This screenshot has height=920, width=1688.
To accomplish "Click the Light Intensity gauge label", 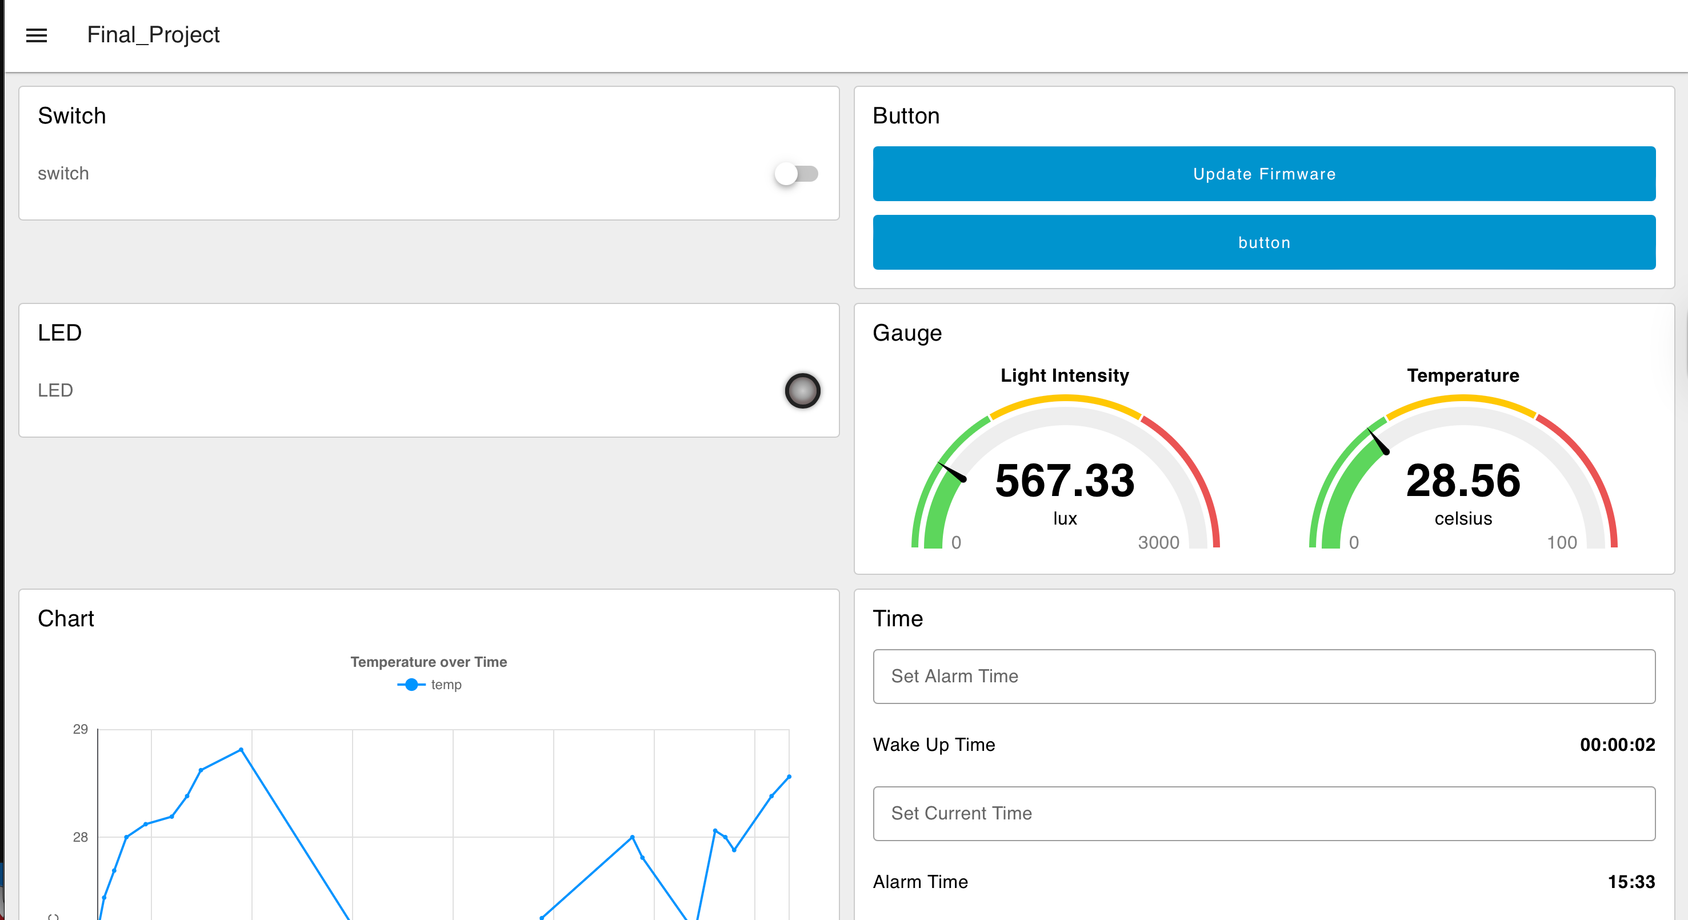I will [x=1065, y=375].
